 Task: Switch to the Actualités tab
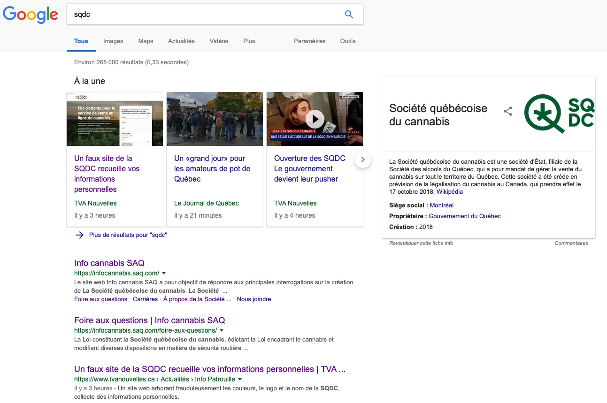coord(181,41)
